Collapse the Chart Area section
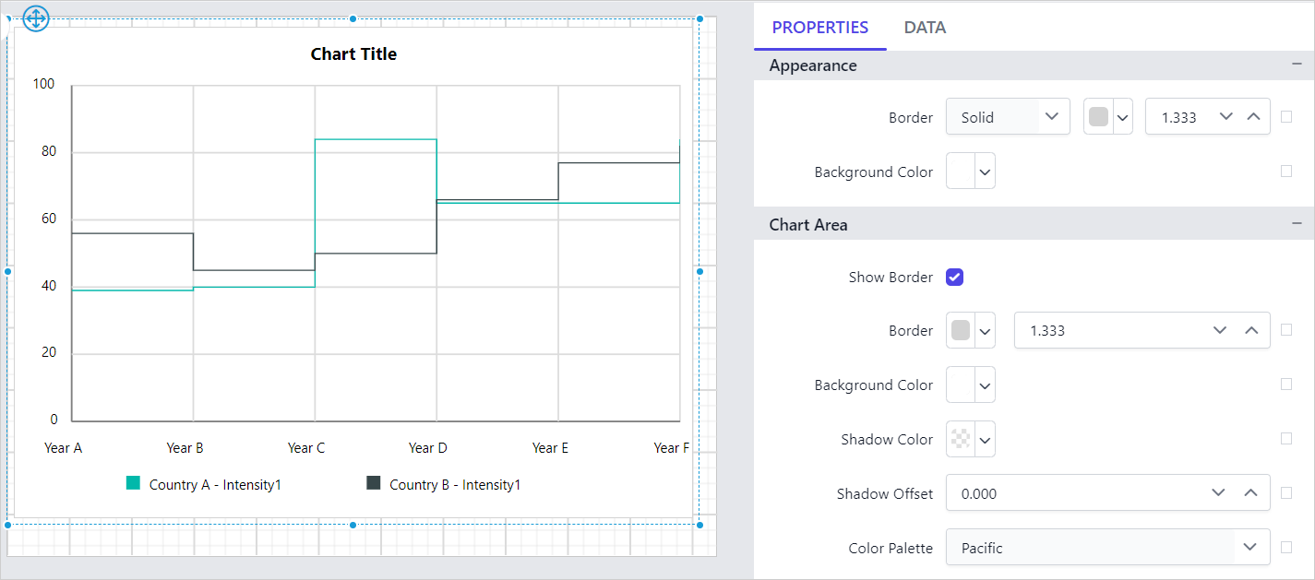The width and height of the screenshot is (1315, 580). [1297, 224]
